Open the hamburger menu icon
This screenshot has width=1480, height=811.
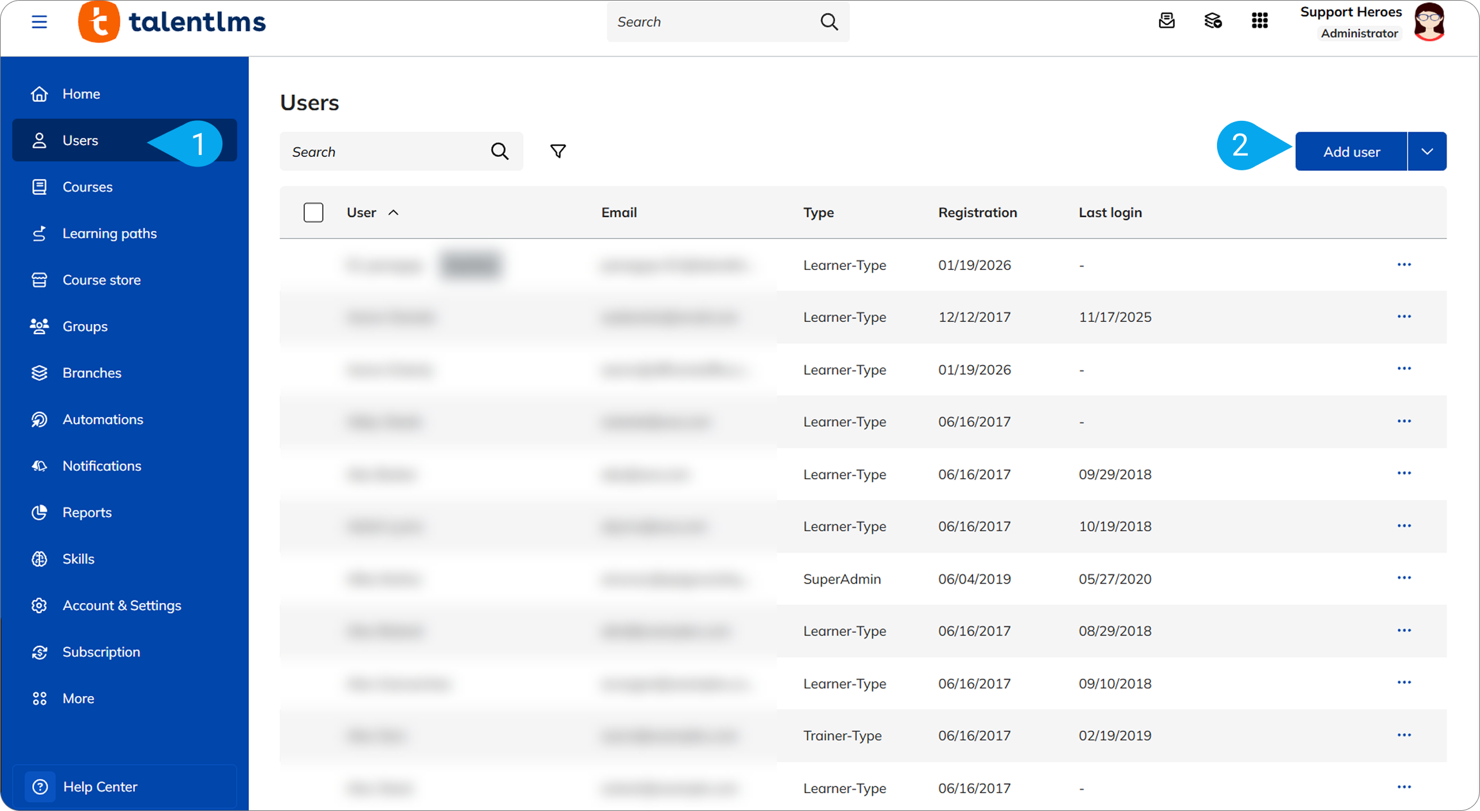click(39, 22)
